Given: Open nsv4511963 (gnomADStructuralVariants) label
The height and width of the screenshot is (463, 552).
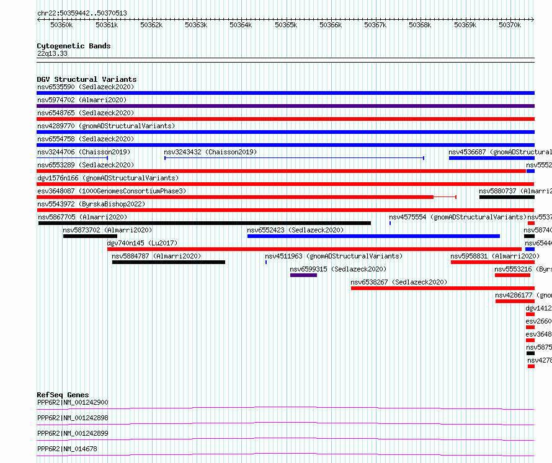Looking at the screenshot, I should click(334, 256).
